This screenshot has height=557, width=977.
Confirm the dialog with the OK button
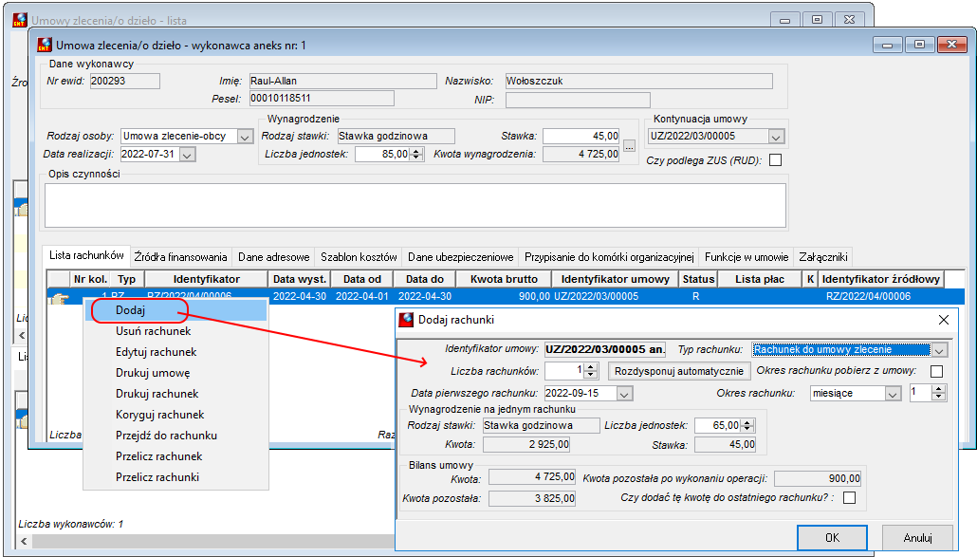(x=832, y=538)
